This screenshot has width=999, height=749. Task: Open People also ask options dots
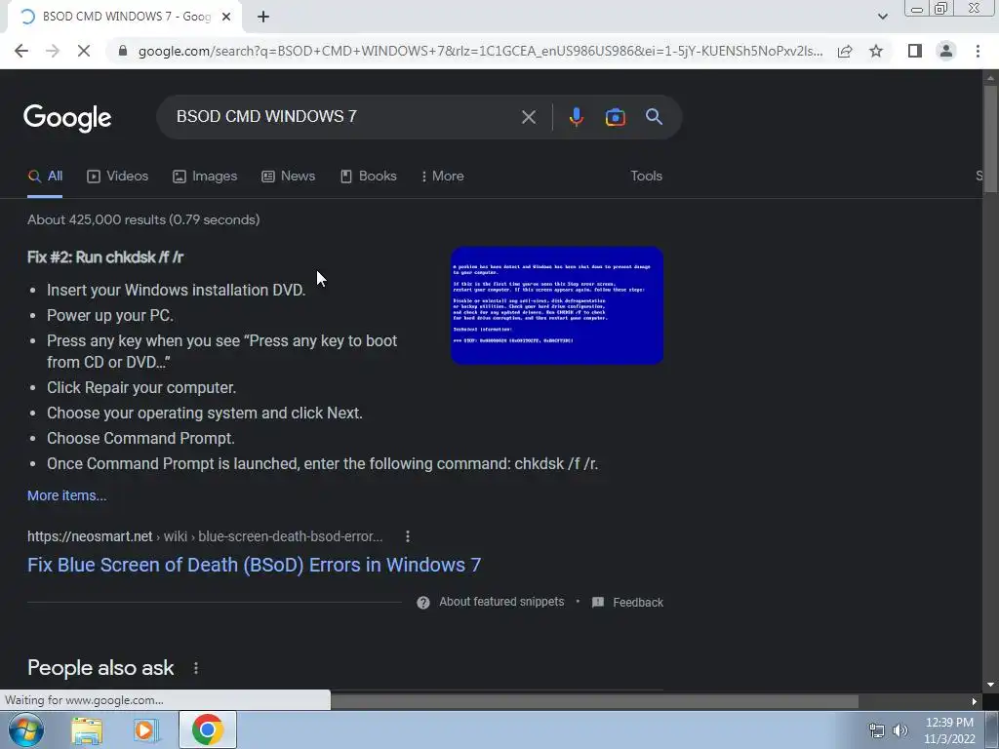point(195,668)
